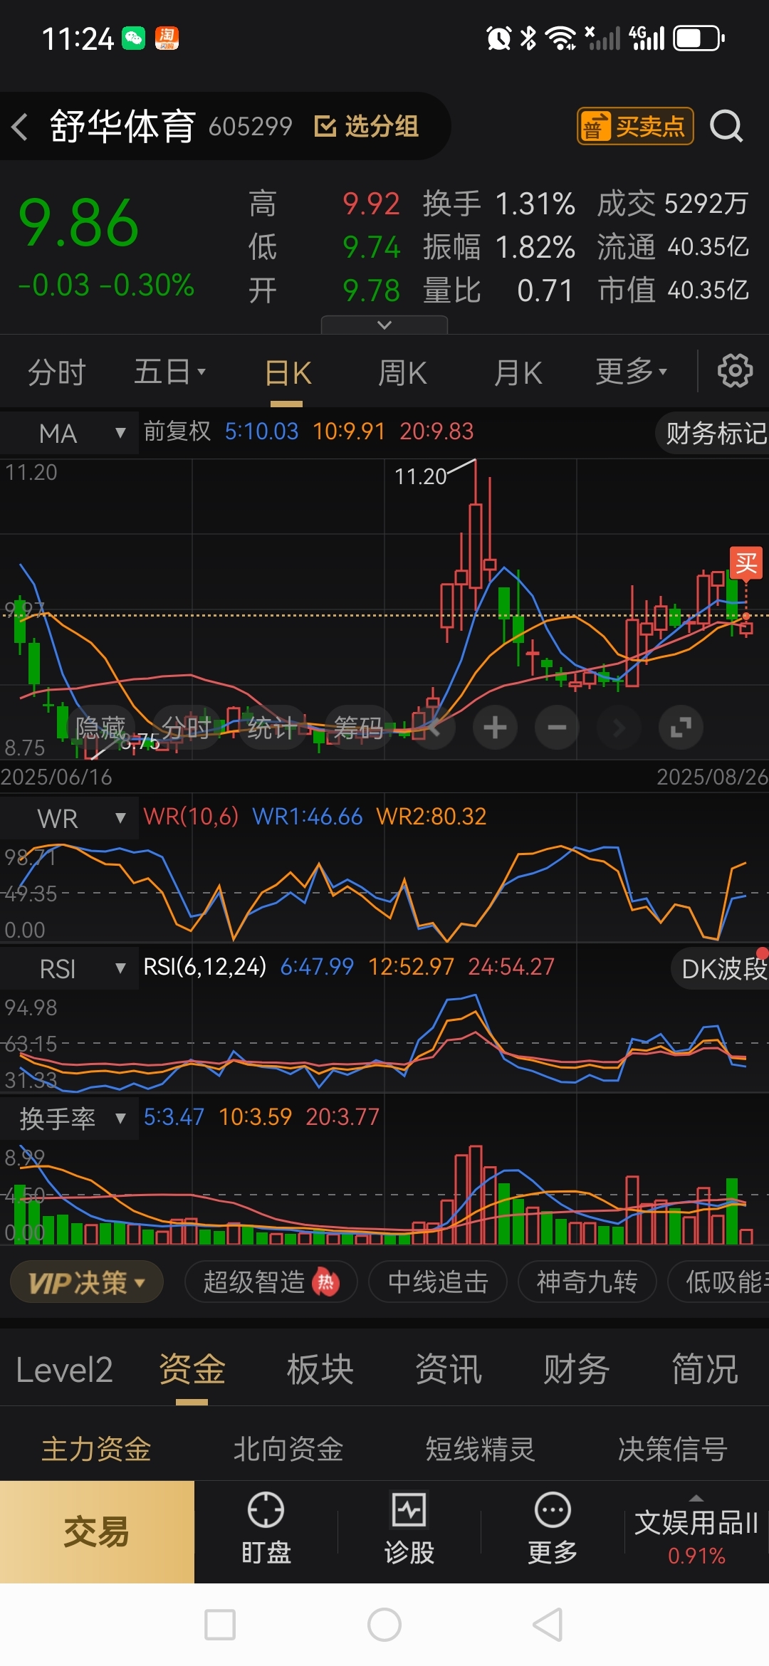The width and height of the screenshot is (769, 1666).
Task: Select 决策信号 sub-tab
Action: pos(672,1449)
